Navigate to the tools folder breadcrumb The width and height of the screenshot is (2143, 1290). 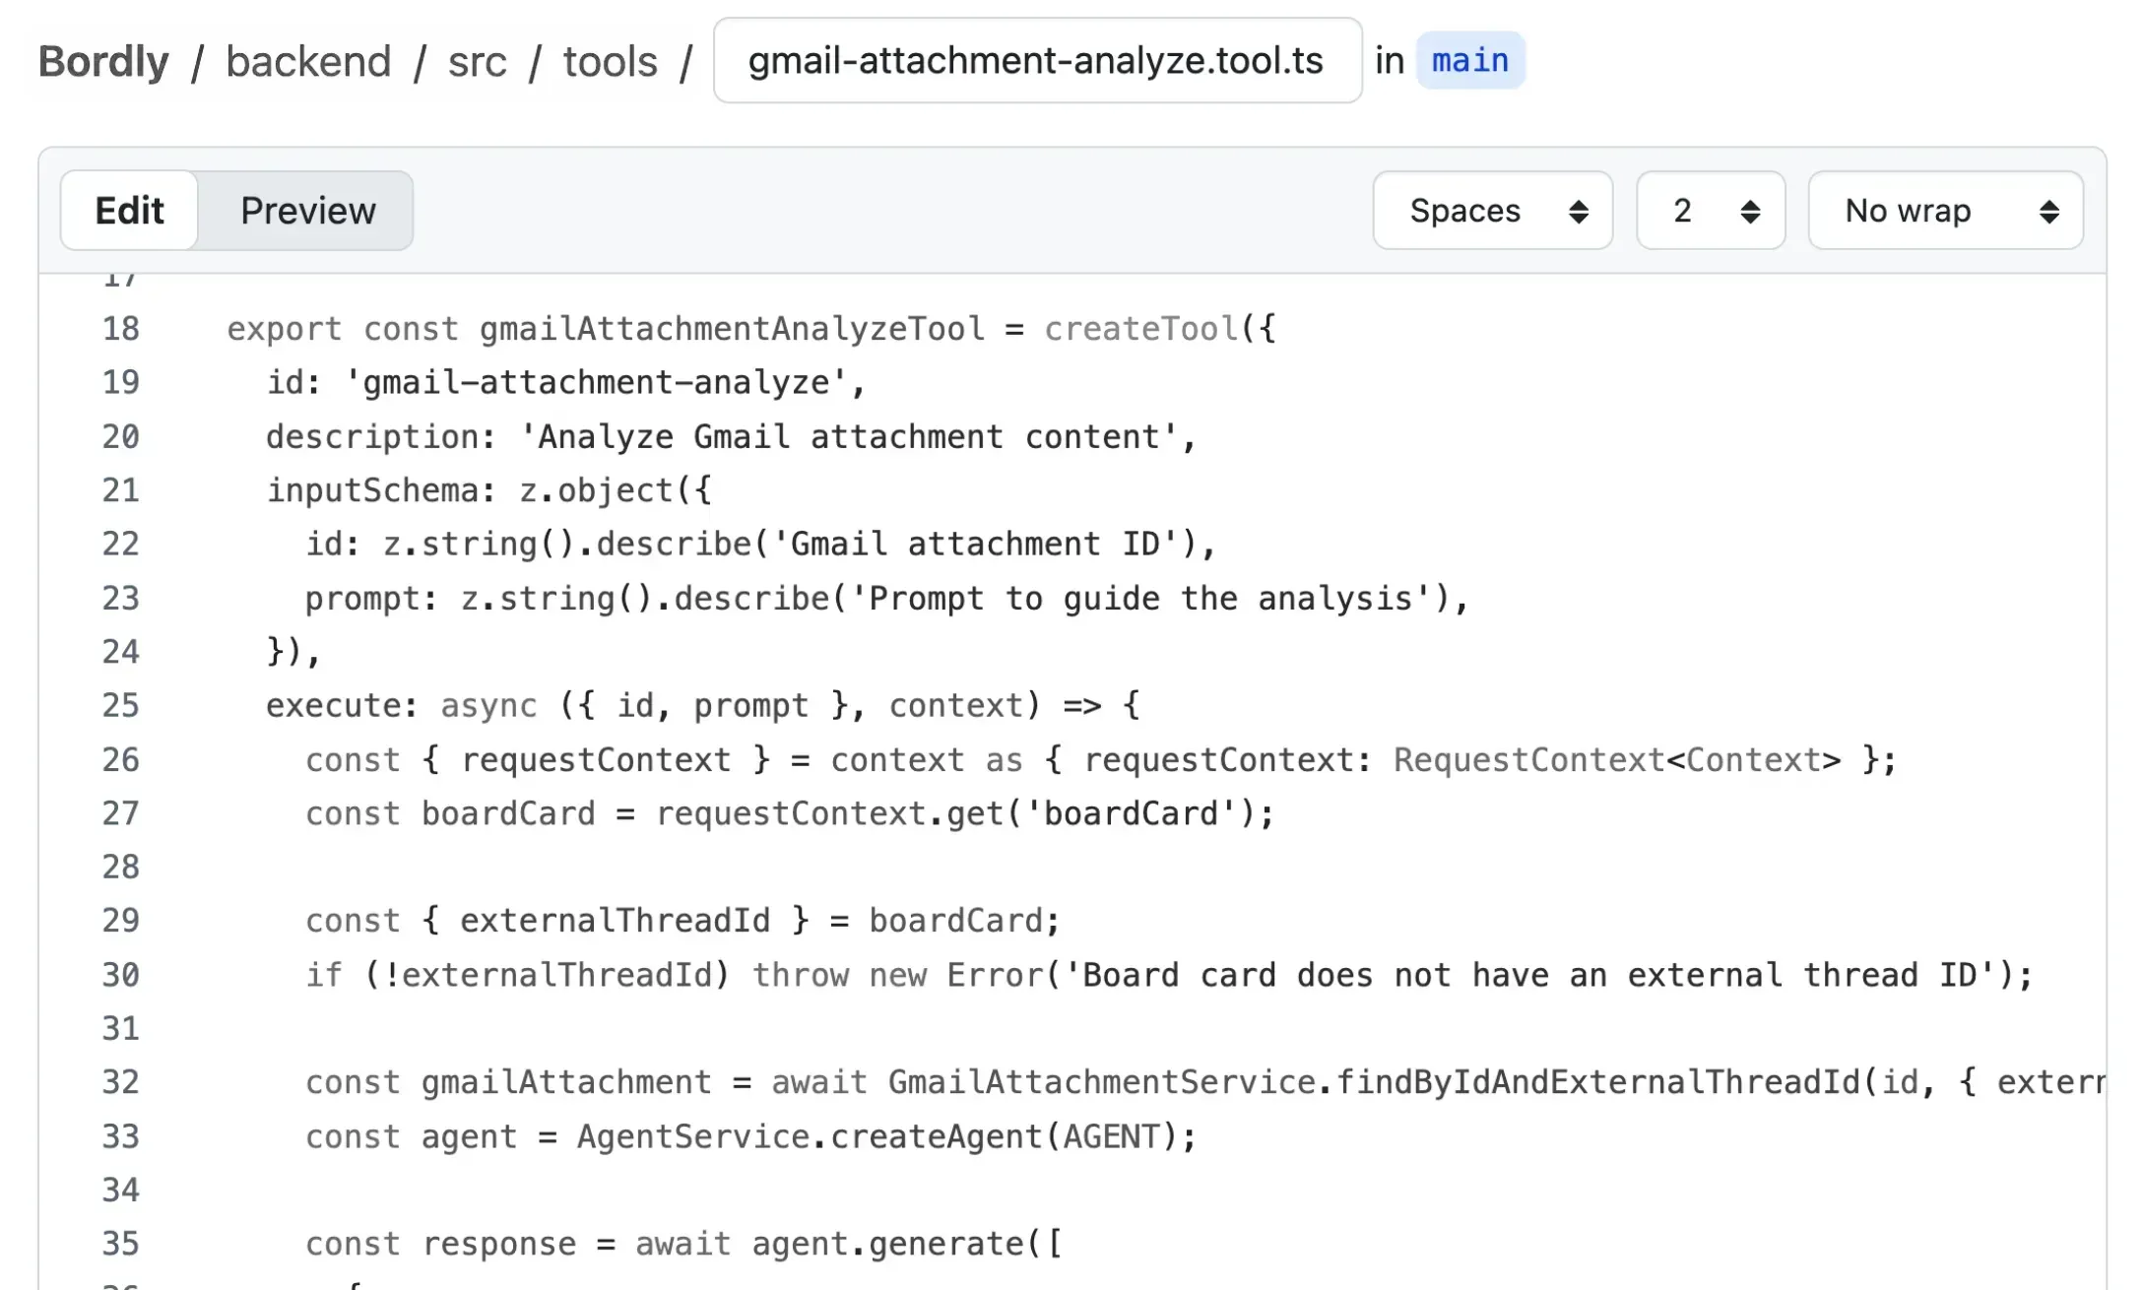coord(610,61)
